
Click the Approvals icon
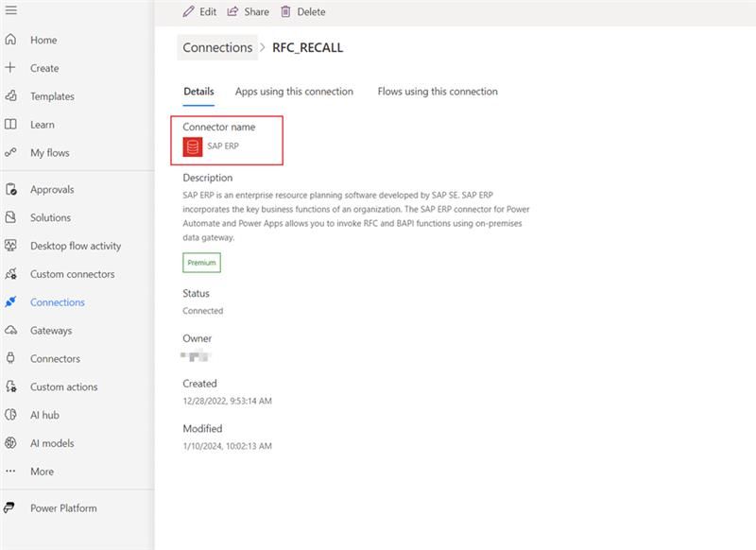[x=10, y=189]
